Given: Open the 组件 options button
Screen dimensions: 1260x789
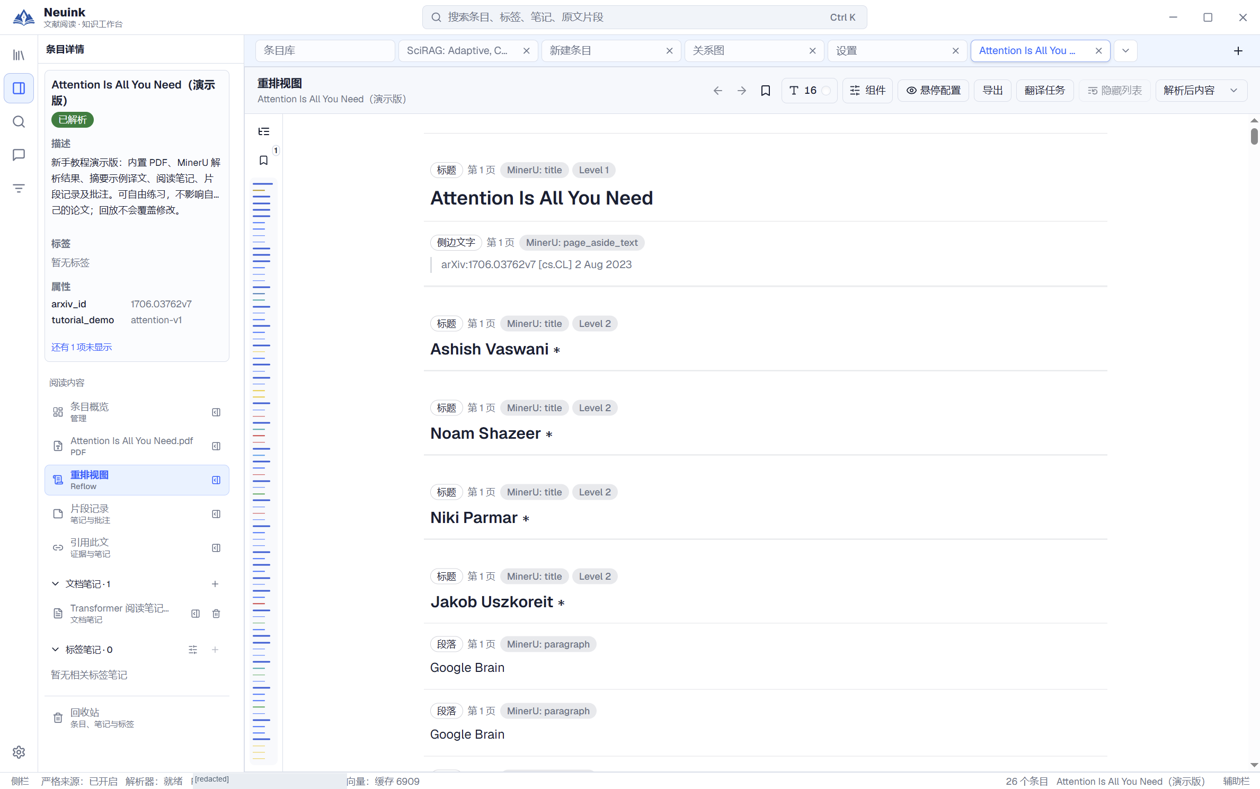Looking at the screenshot, I should pyautogui.click(x=867, y=91).
